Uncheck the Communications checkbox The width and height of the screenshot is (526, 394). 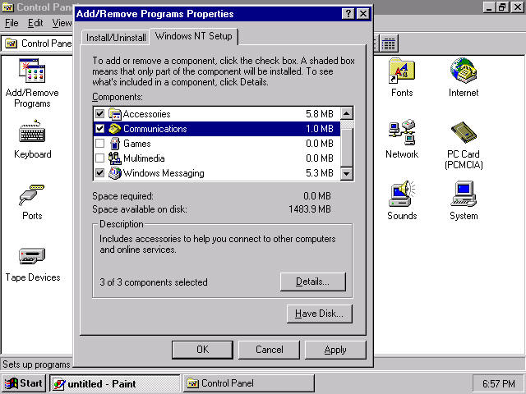pyautogui.click(x=99, y=129)
